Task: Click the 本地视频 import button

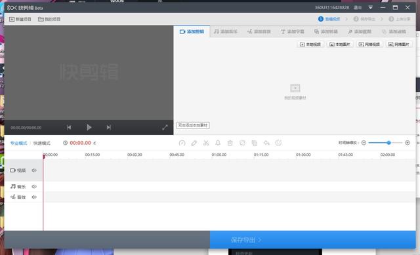Action: [310, 45]
